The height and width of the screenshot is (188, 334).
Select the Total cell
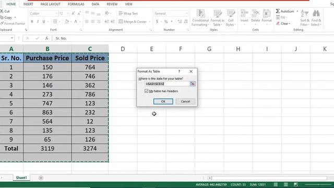tap(11, 148)
